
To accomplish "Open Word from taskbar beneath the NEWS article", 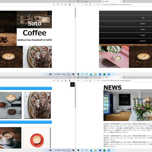I will coord(100,150).
